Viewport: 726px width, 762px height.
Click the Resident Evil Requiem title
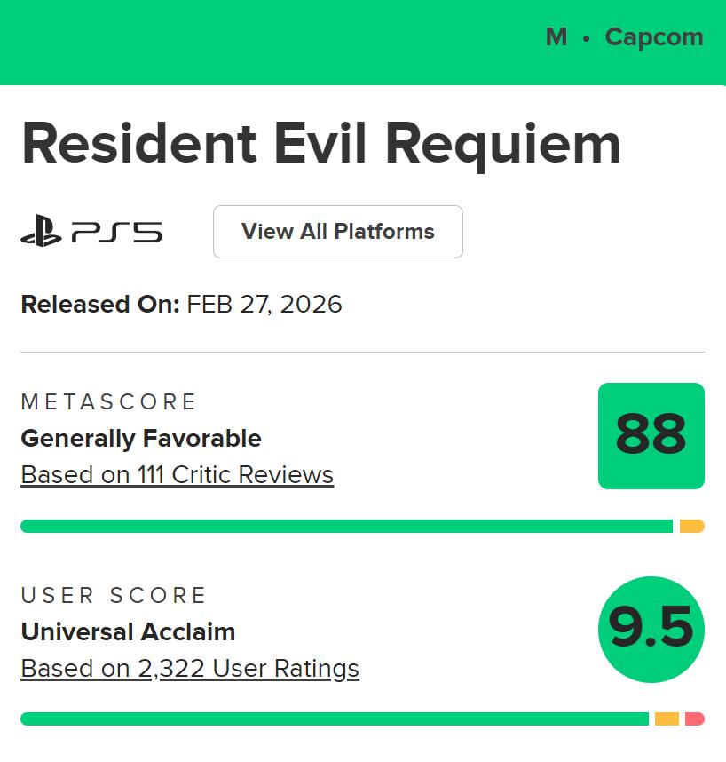point(320,144)
